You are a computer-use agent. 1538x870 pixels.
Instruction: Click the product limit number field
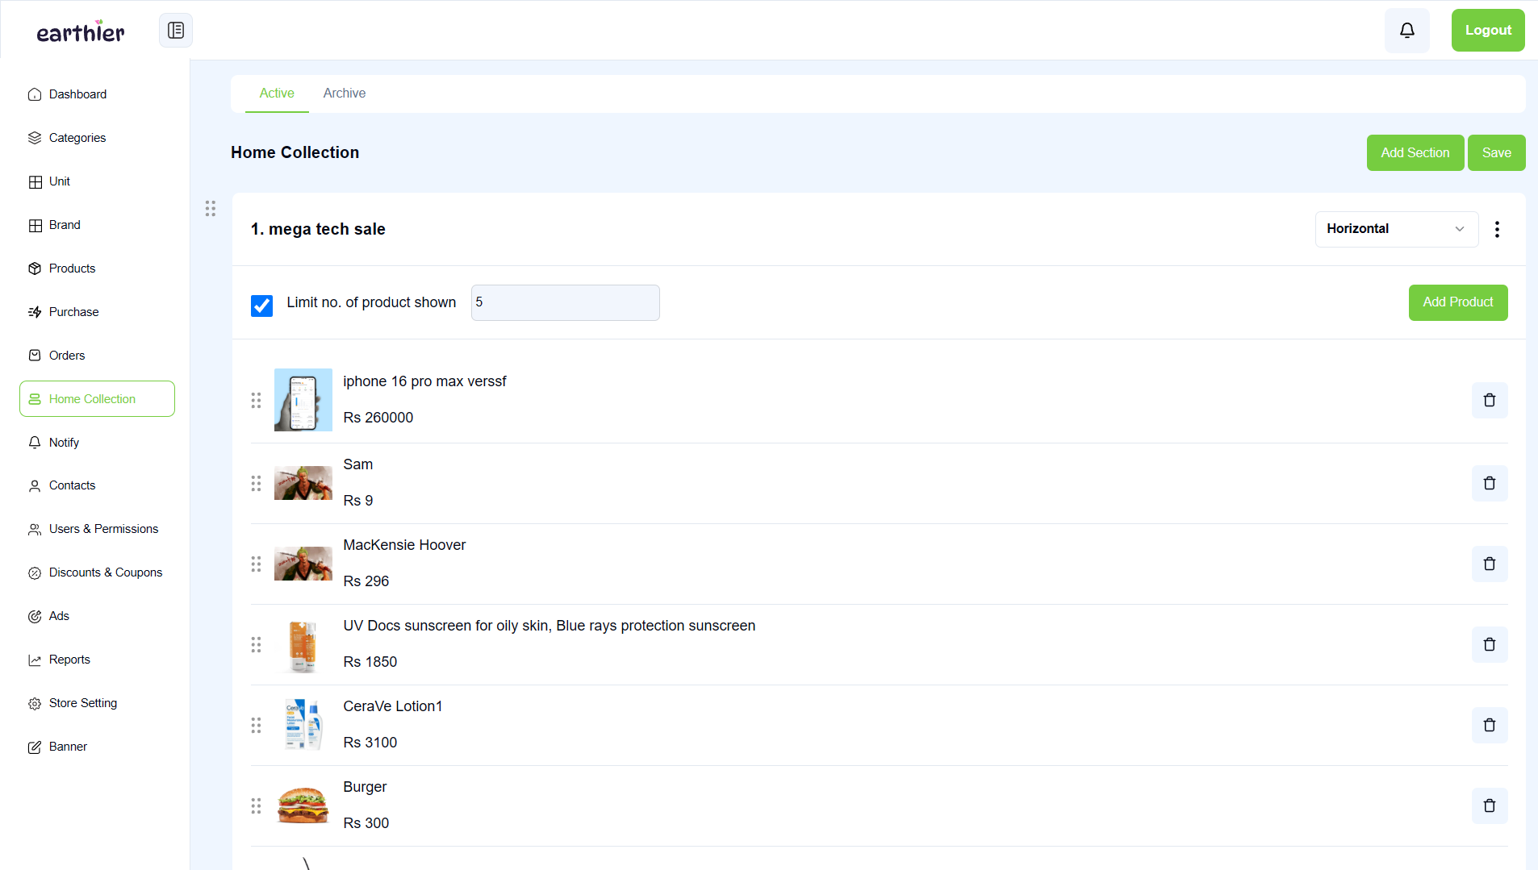[565, 302]
